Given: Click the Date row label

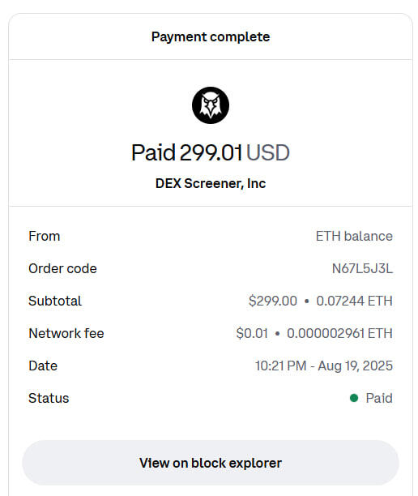Looking at the screenshot, I should point(43,366).
